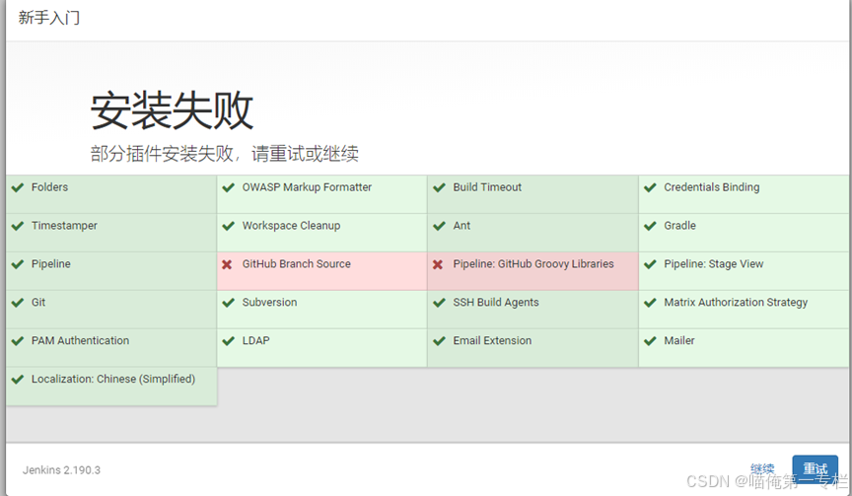Select the Ant plugin label
The height and width of the screenshot is (496, 852).
[461, 226]
